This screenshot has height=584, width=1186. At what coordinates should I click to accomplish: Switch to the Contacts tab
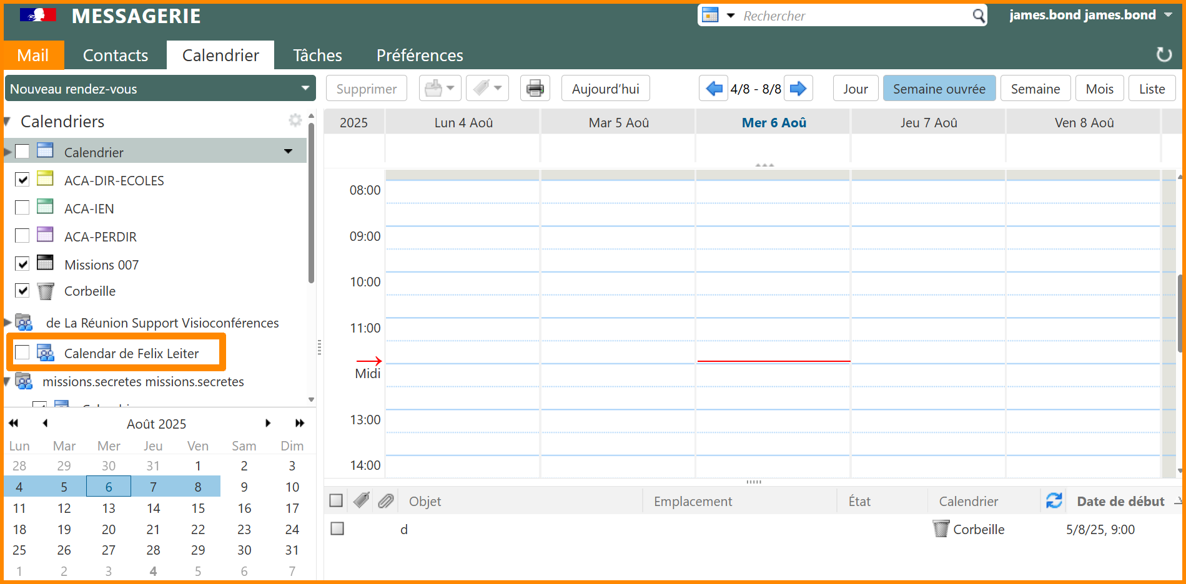(x=116, y=56)
